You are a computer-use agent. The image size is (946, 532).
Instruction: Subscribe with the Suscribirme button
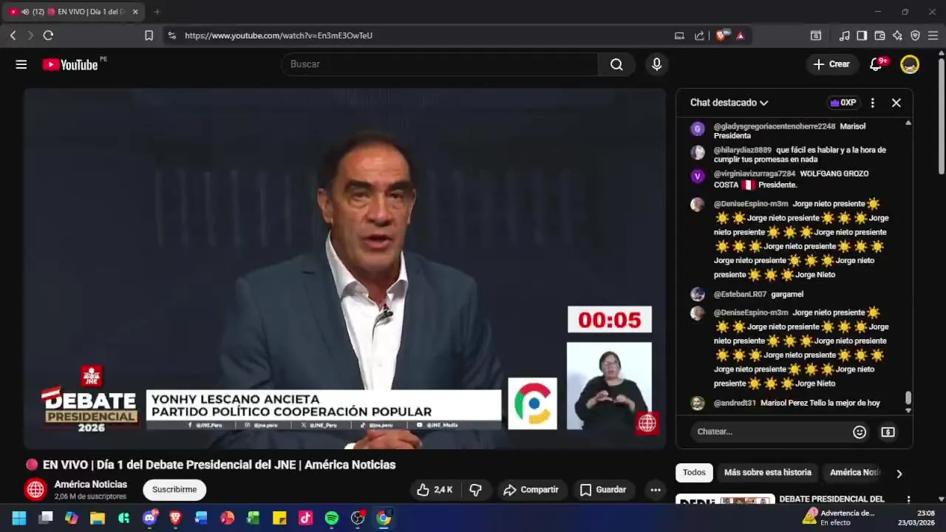click(x=174, y=490)
